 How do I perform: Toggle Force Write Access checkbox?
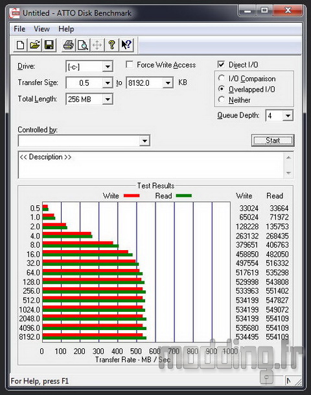[x=130, y=65]
